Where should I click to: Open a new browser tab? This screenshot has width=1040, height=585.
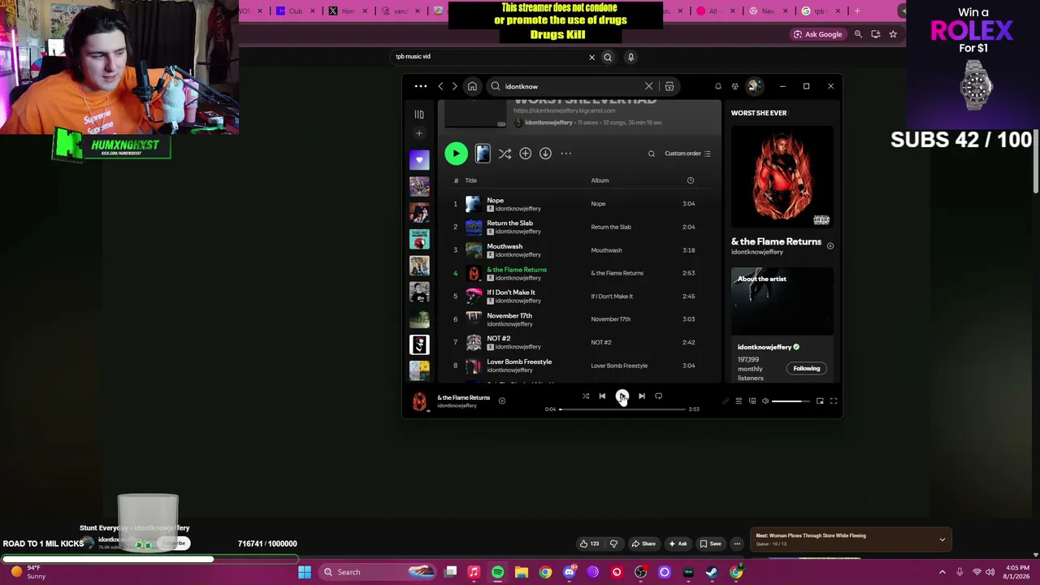click(857, 11)
